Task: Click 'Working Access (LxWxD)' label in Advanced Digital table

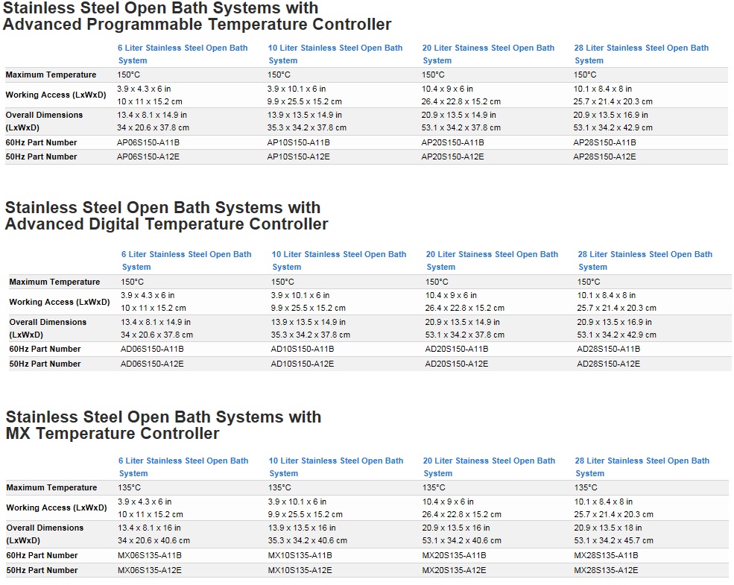Action: [60, 303]
